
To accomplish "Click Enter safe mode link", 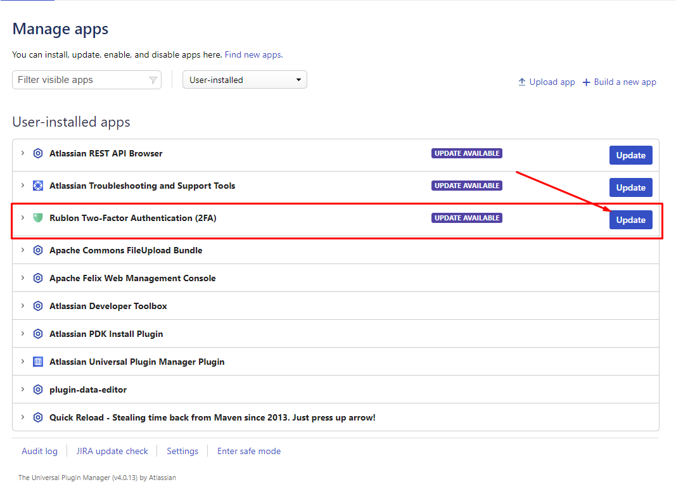I will pos(248,451).
